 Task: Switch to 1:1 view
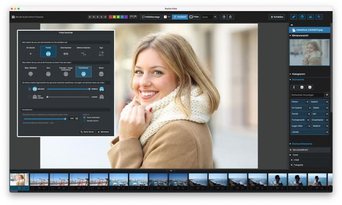[167, 17]
